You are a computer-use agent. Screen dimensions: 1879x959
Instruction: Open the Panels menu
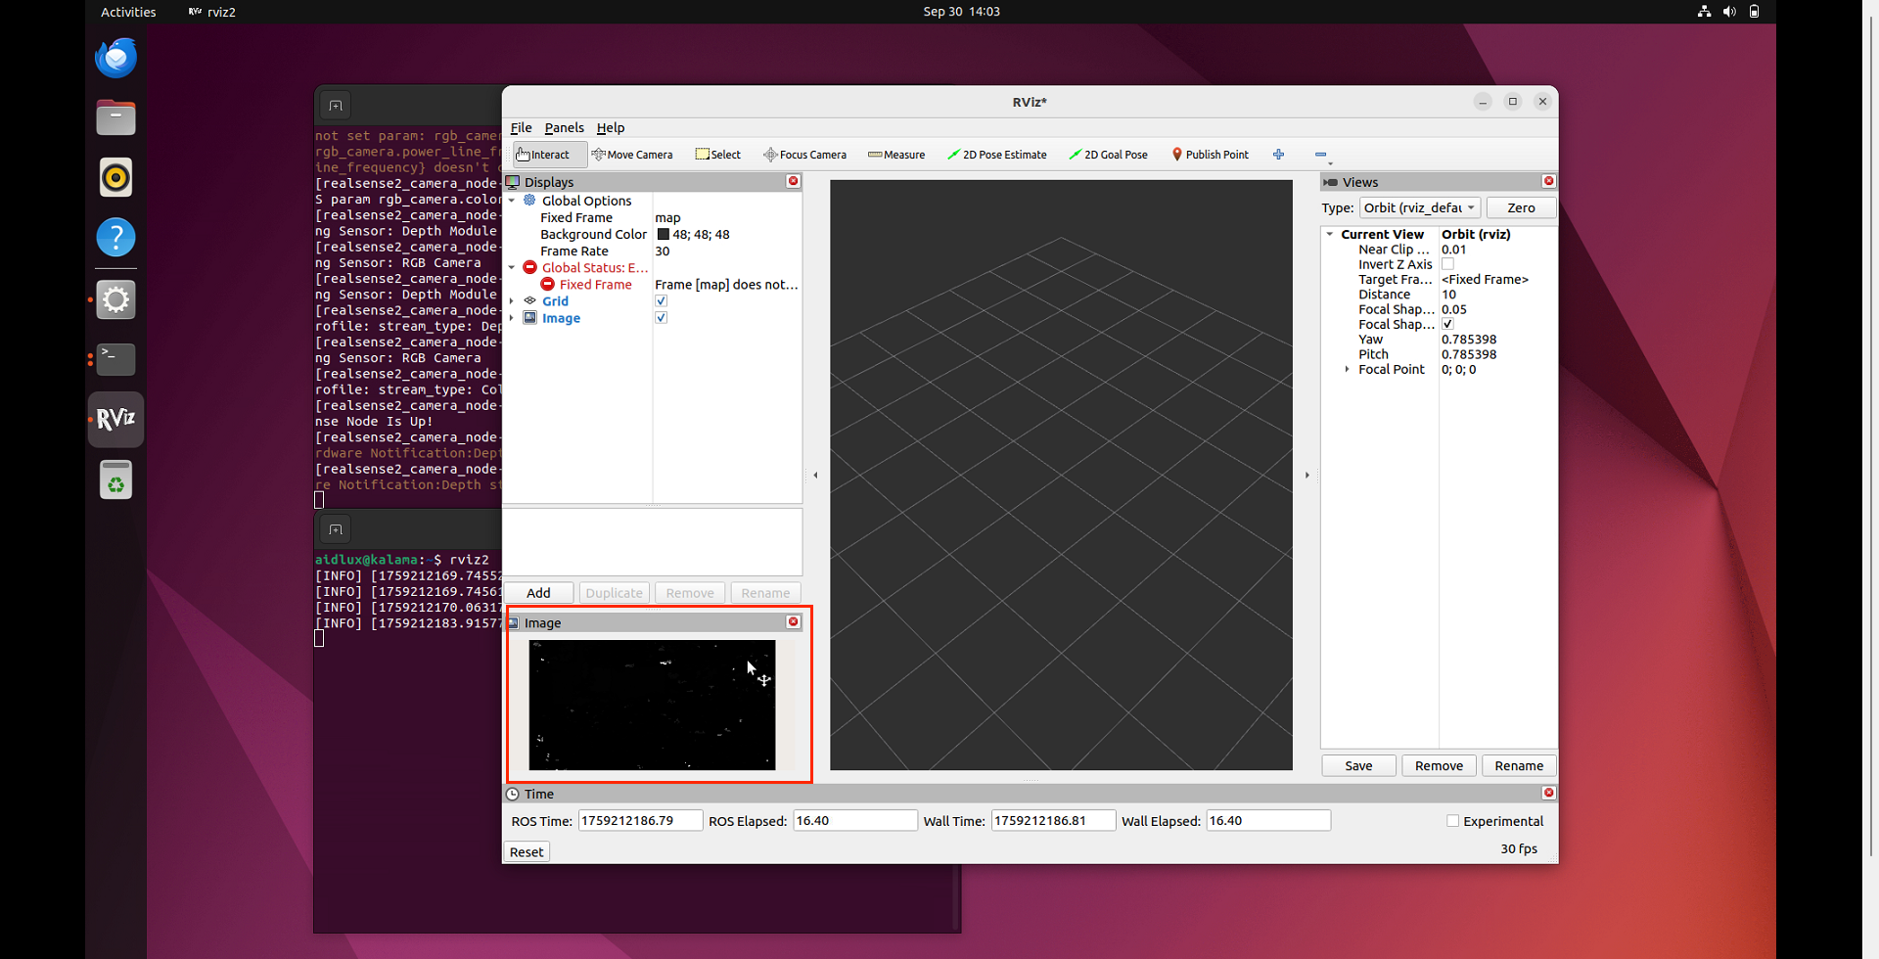(x=564, y=128)
